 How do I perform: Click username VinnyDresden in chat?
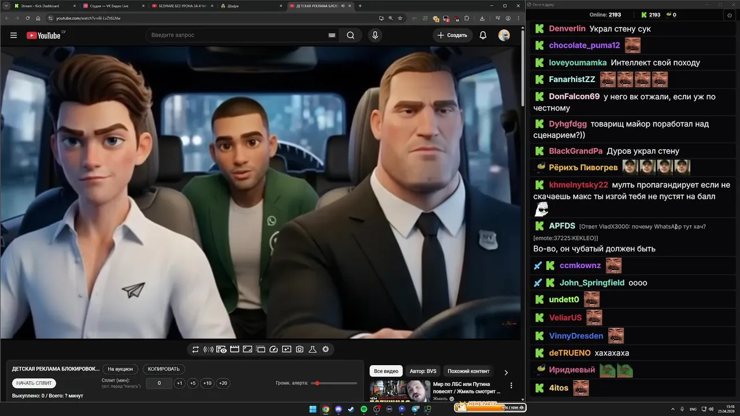pyautogui.click(x=576, y=336)
